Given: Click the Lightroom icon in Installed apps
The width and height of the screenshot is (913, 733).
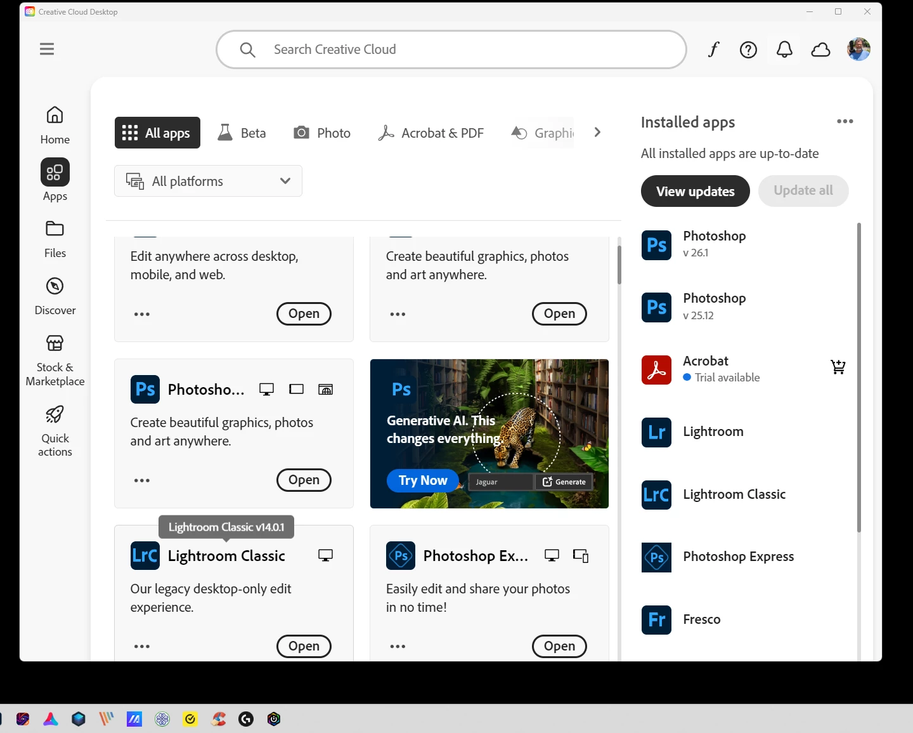Looking at the screenshot, I should 656,432.
